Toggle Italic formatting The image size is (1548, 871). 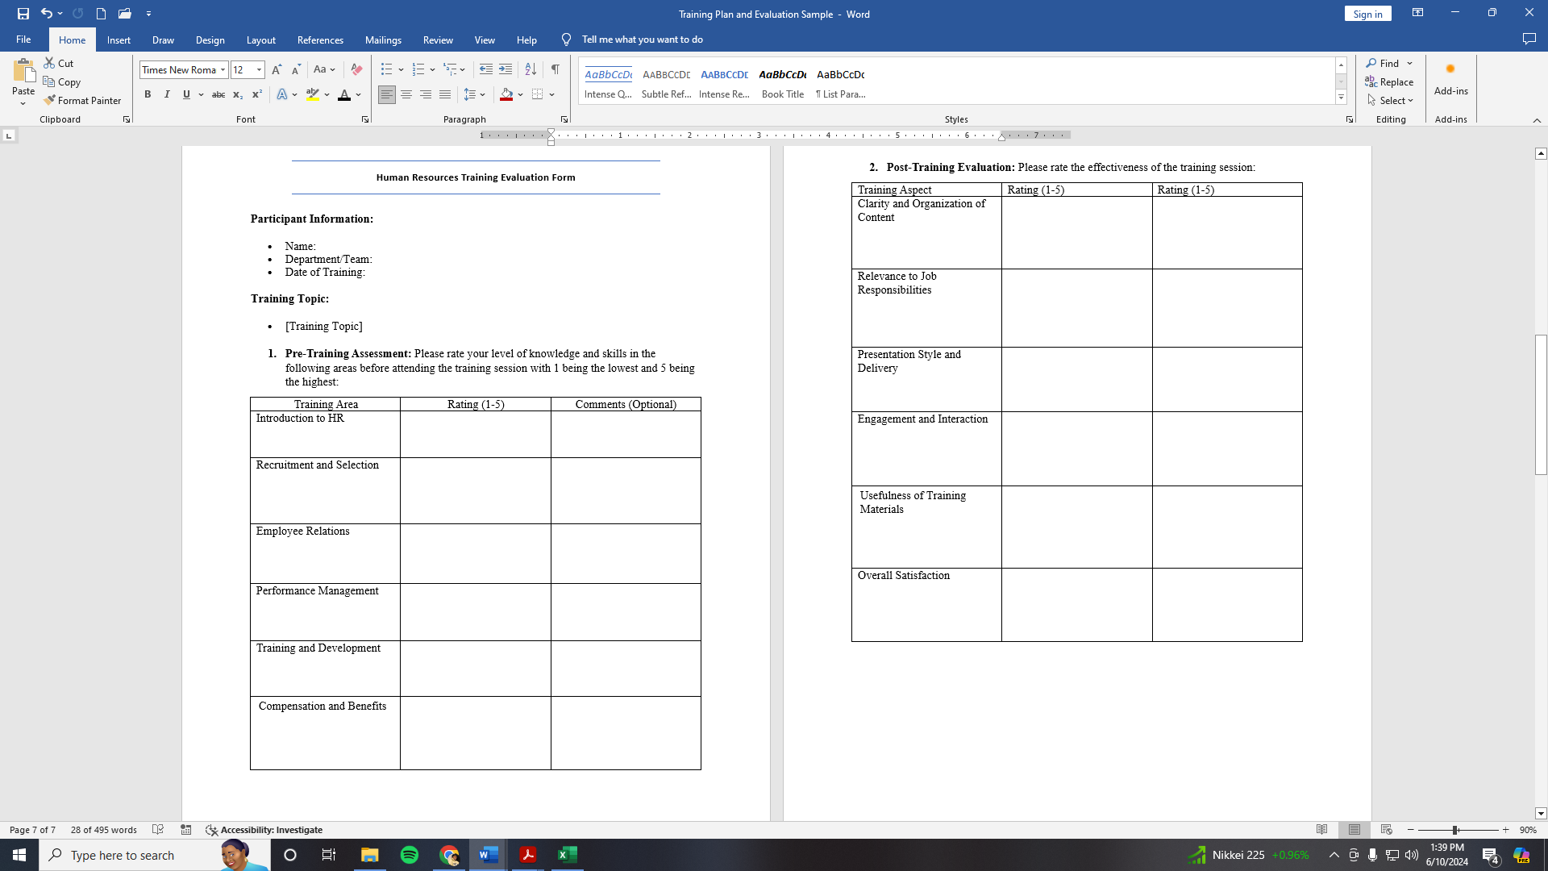[167, 95]
